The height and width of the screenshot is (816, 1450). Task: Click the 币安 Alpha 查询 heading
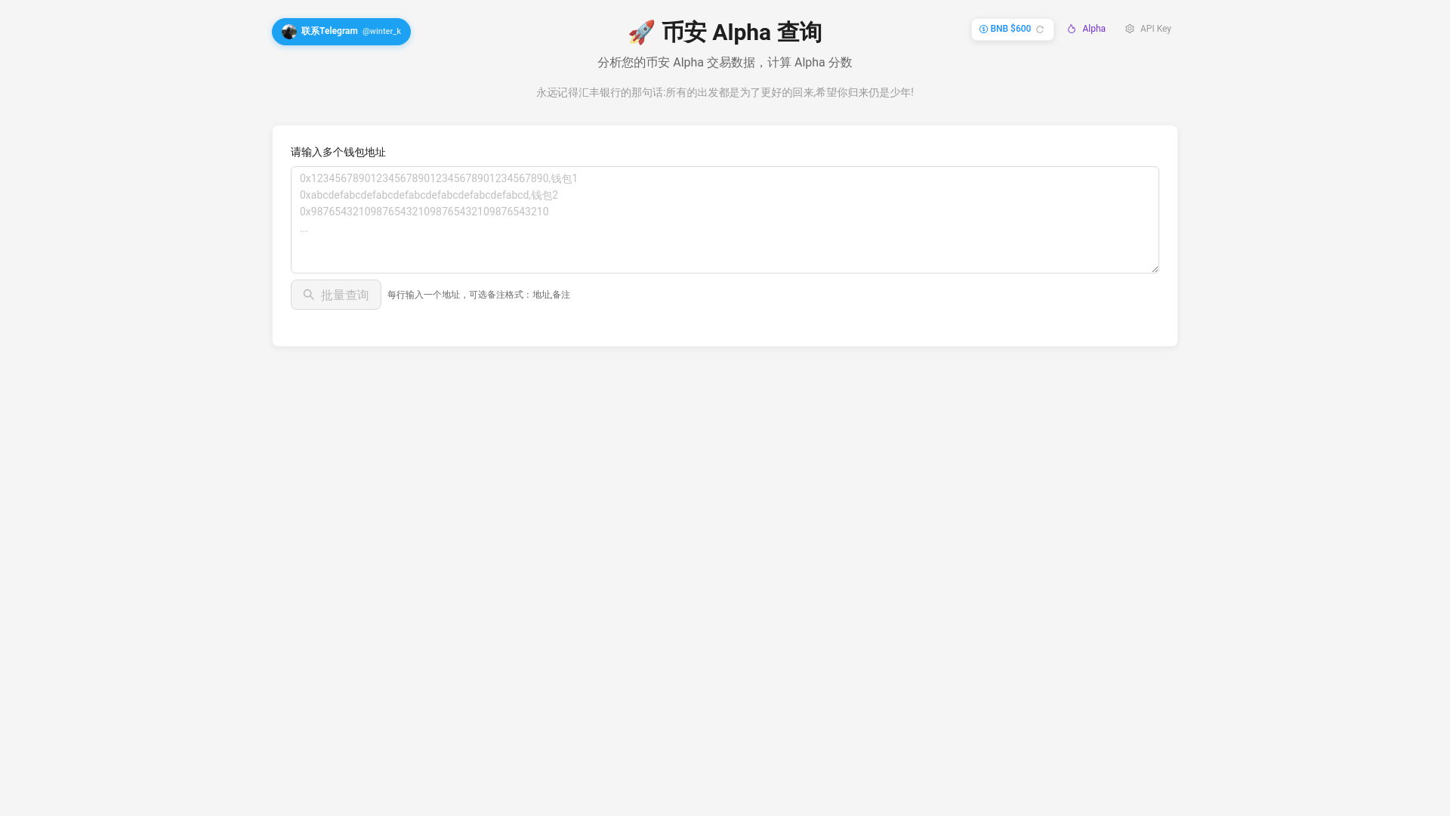[x=725, y=32]
